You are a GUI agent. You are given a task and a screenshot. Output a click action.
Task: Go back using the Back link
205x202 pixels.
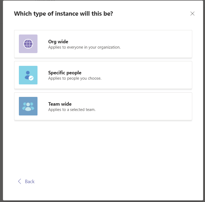[x=30, y=182]
